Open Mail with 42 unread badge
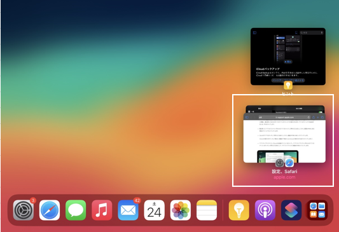Image resolution: width=339 pixels, height=232 pixels. (128, 210)
